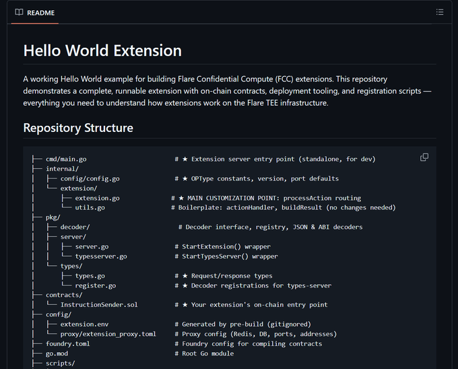Click the extension/ folder line
Screen dimensions: 458x369
click(x=79, y=189)
